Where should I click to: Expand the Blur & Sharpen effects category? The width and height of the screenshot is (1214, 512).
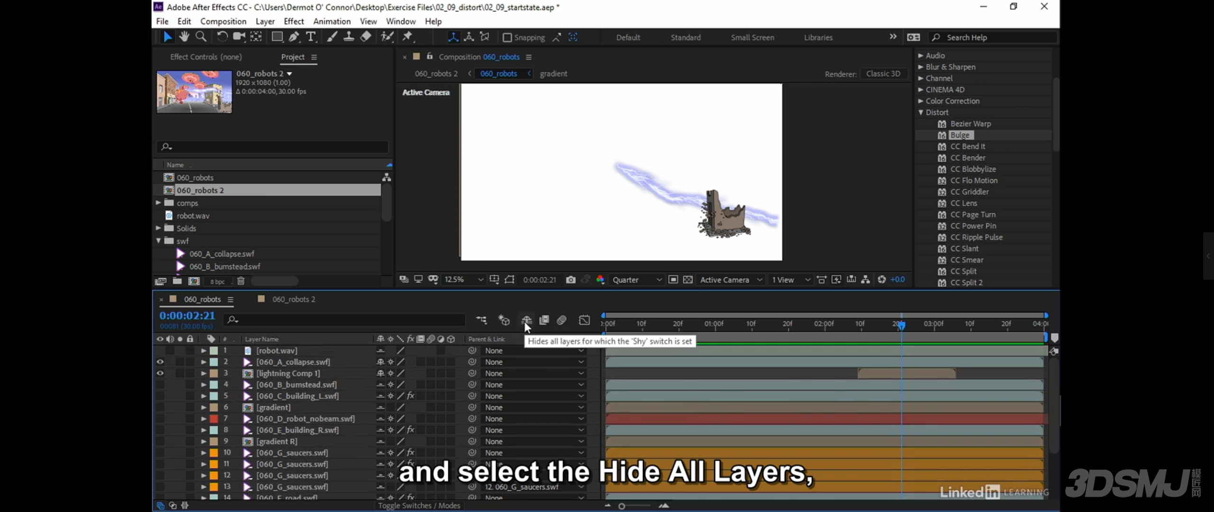920,67
